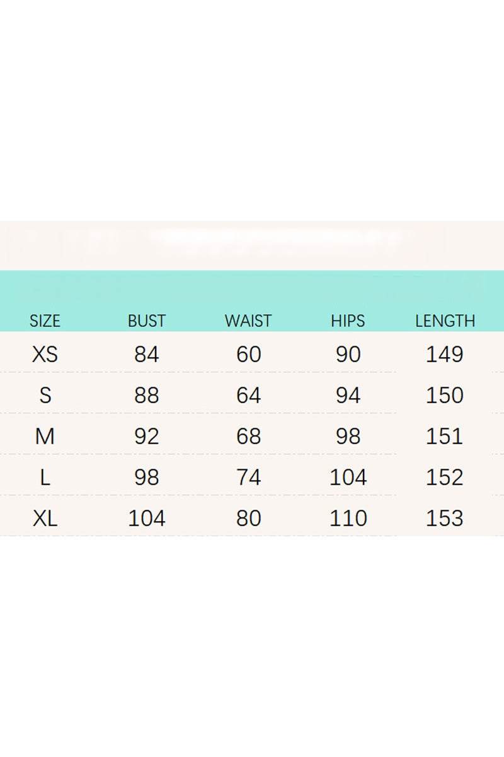The image size is (504, 757).
Task: Click the WAIST column header
Action: click(248, 320)
